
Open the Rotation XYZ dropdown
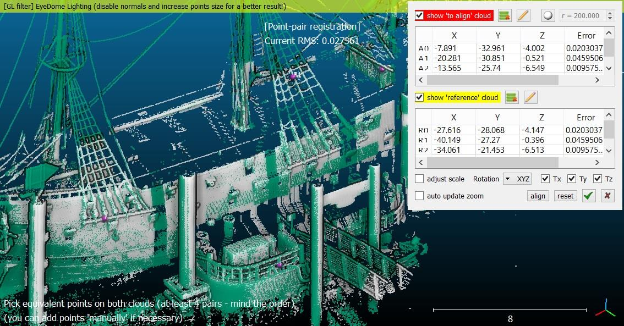click(517, 179)
